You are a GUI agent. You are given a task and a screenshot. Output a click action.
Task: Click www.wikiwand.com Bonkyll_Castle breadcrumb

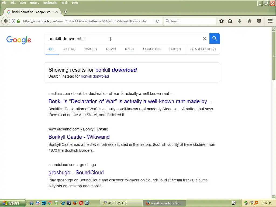tap(78, 129)
